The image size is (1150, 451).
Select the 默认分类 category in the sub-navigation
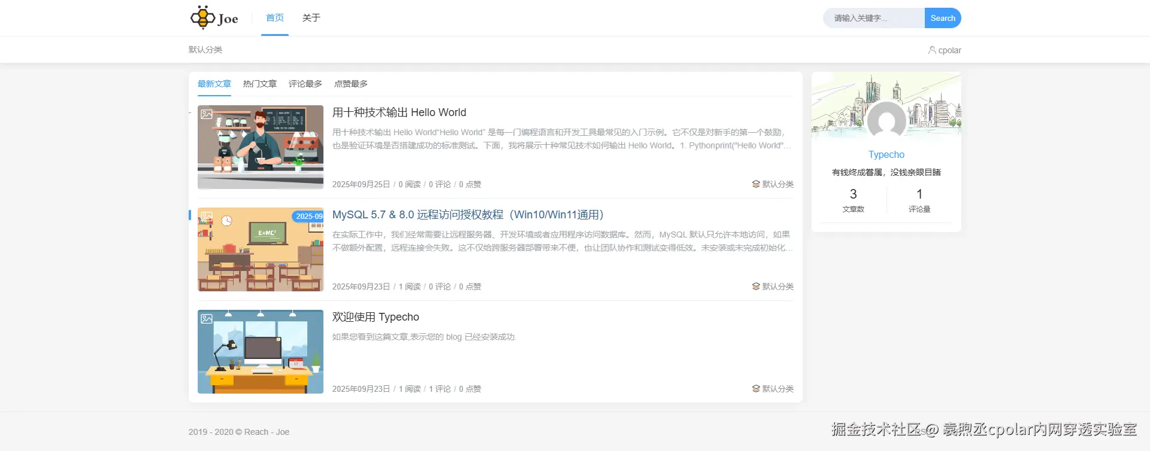pos(205,50)
